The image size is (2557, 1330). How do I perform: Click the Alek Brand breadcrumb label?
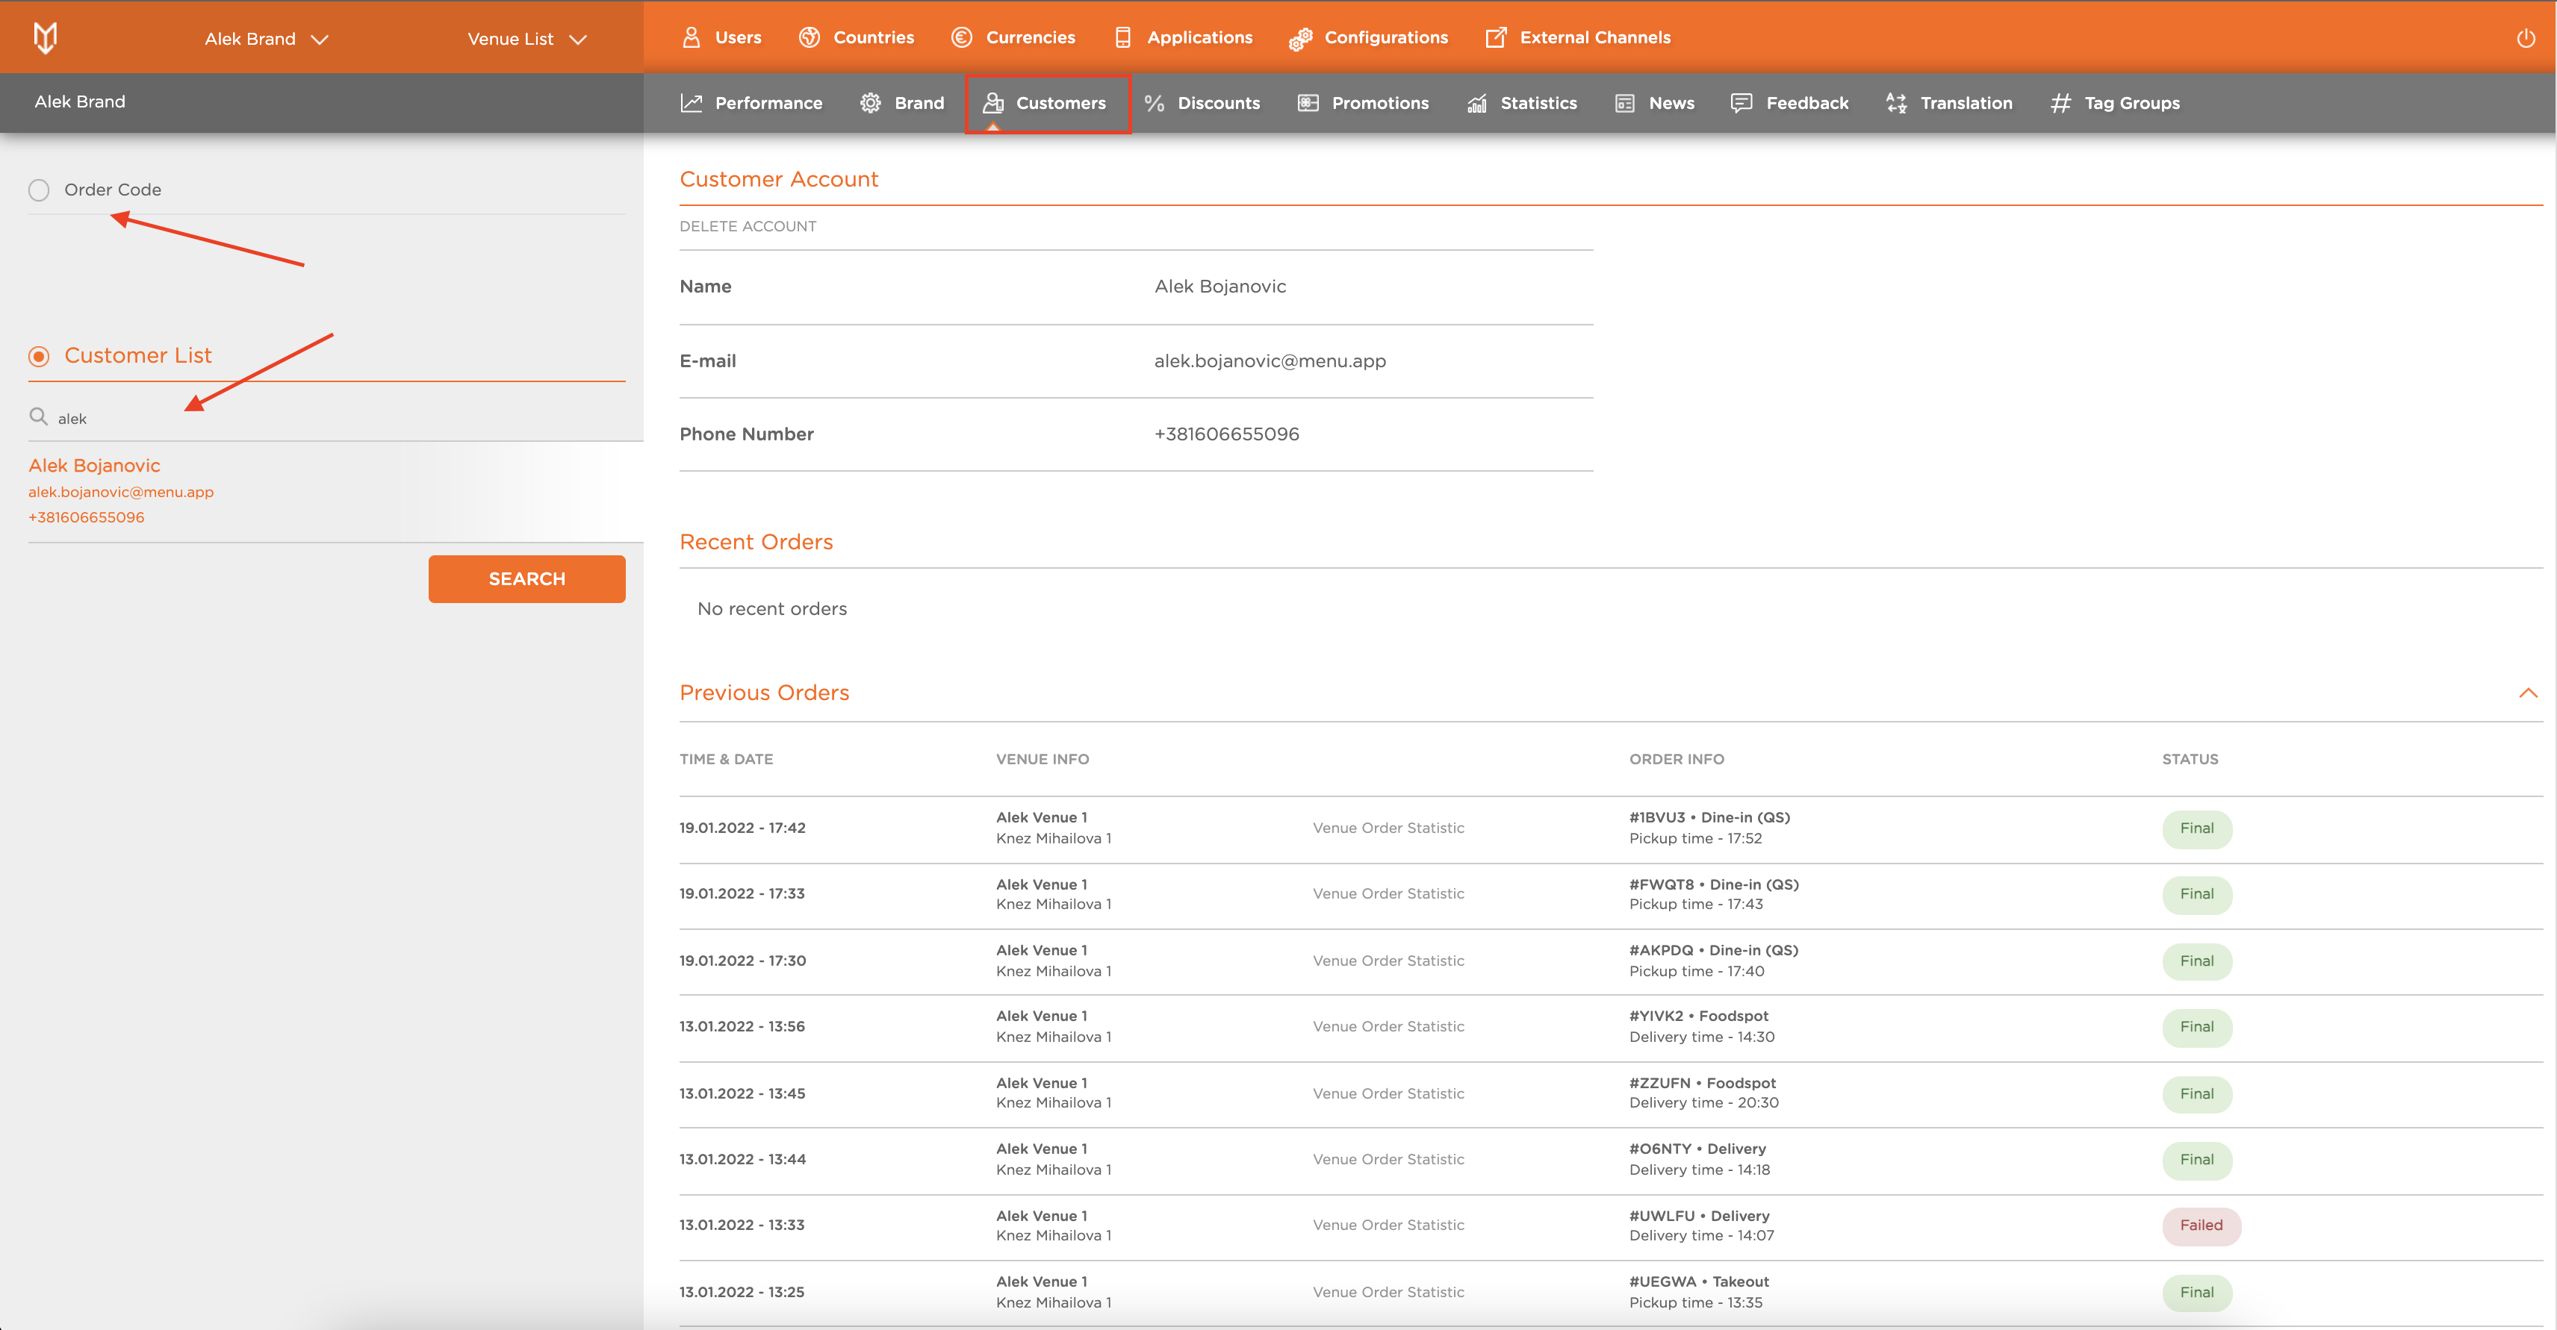[79, 102]
